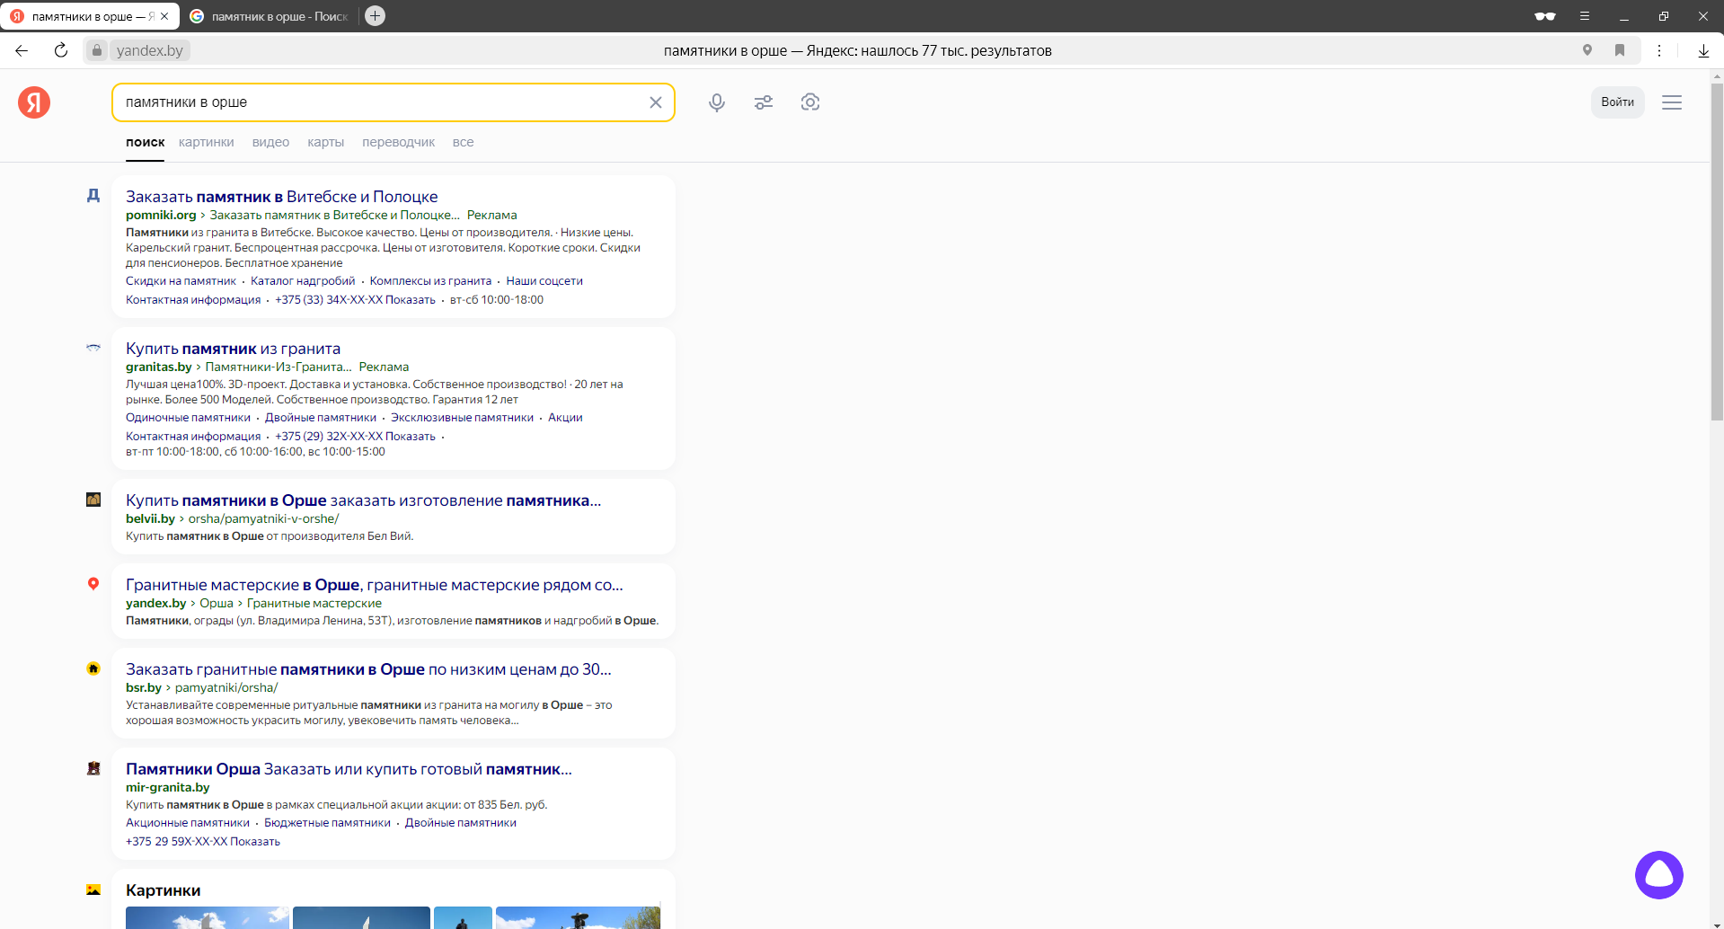Click the pomniki.org favicon
This screenshot has height=929, width=1724.
tap(93, 196)
